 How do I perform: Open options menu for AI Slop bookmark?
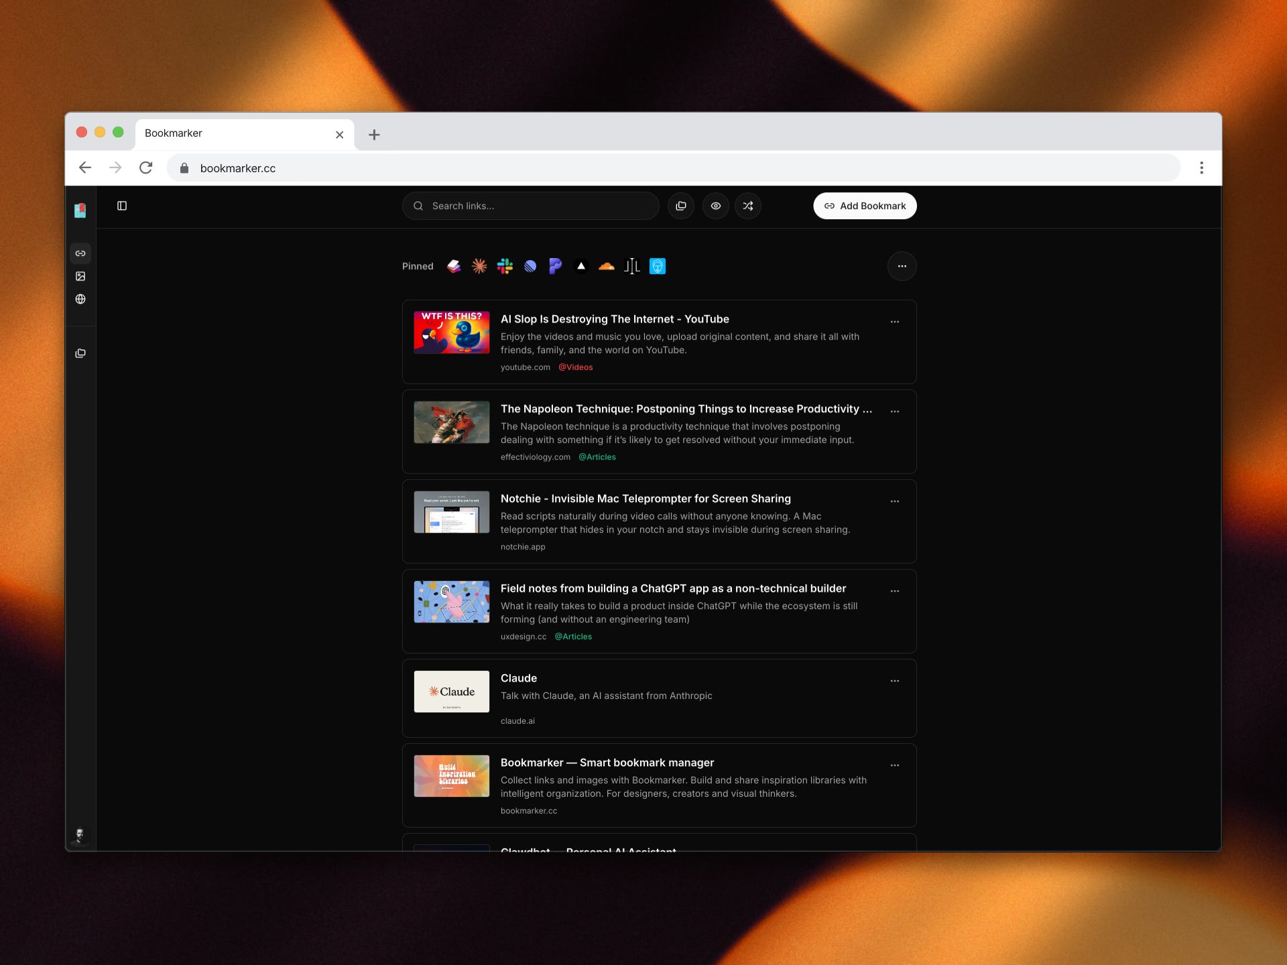[x=894, y=322]
